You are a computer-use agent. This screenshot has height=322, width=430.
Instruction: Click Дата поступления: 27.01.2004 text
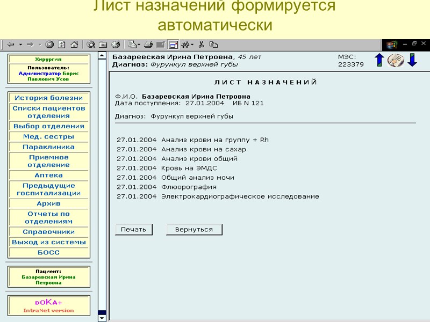pyautogui.click(x=169, y=103)
